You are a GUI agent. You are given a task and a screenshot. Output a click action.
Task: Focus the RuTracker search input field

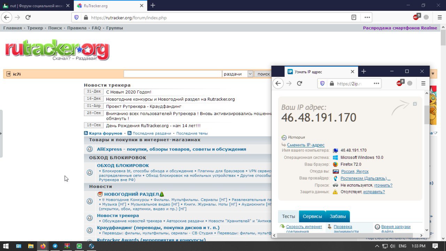click(172, 74)
